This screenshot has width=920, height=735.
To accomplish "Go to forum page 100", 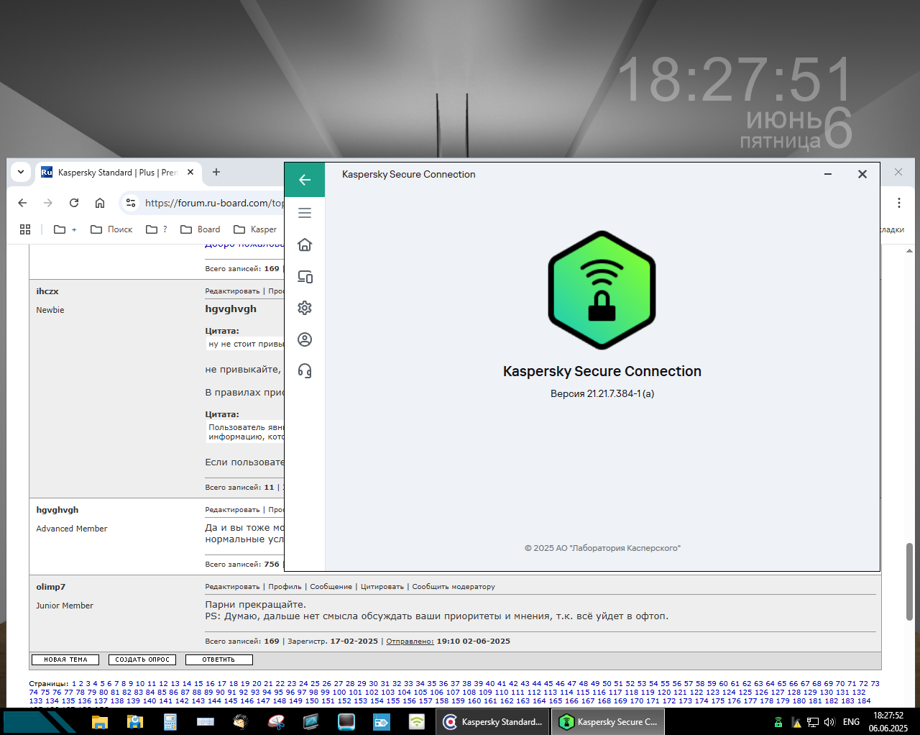I will [339, 693].
